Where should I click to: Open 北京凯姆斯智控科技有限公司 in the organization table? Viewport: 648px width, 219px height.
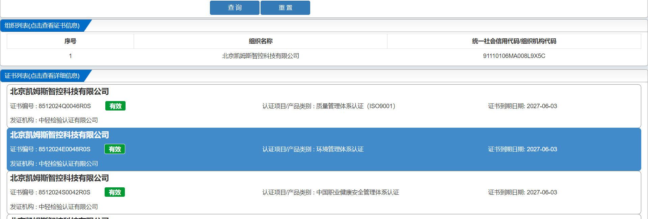pos(261,56)
